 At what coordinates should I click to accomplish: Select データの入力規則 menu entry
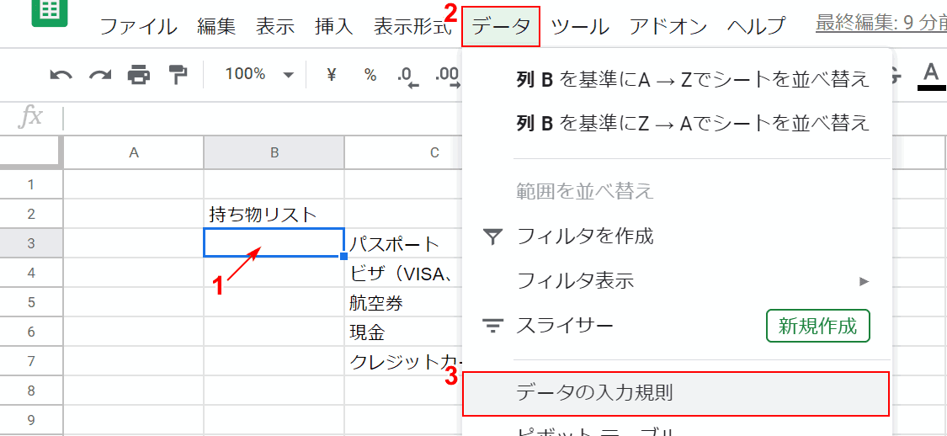point(675,394)
